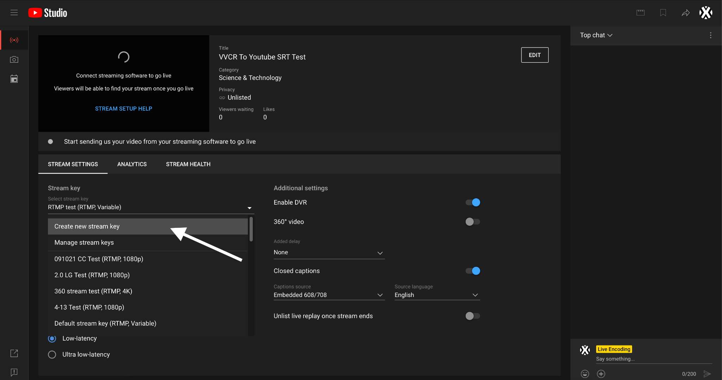Switch to the Analytics tab
722x380 pixels.
pyautogui.click(x=132, y=164)
